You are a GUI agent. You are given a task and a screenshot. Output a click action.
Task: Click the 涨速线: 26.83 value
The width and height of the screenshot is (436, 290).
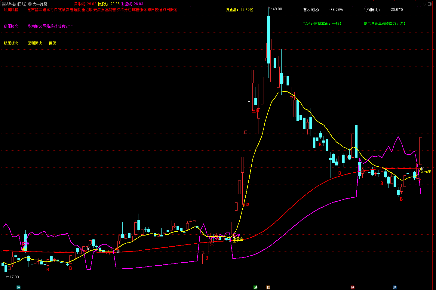point(132,4)
